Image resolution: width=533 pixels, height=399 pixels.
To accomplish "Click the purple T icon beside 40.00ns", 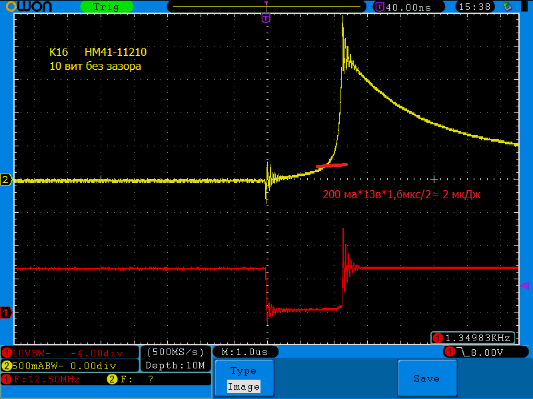I will pyautogui.click(x=380, y=7).
